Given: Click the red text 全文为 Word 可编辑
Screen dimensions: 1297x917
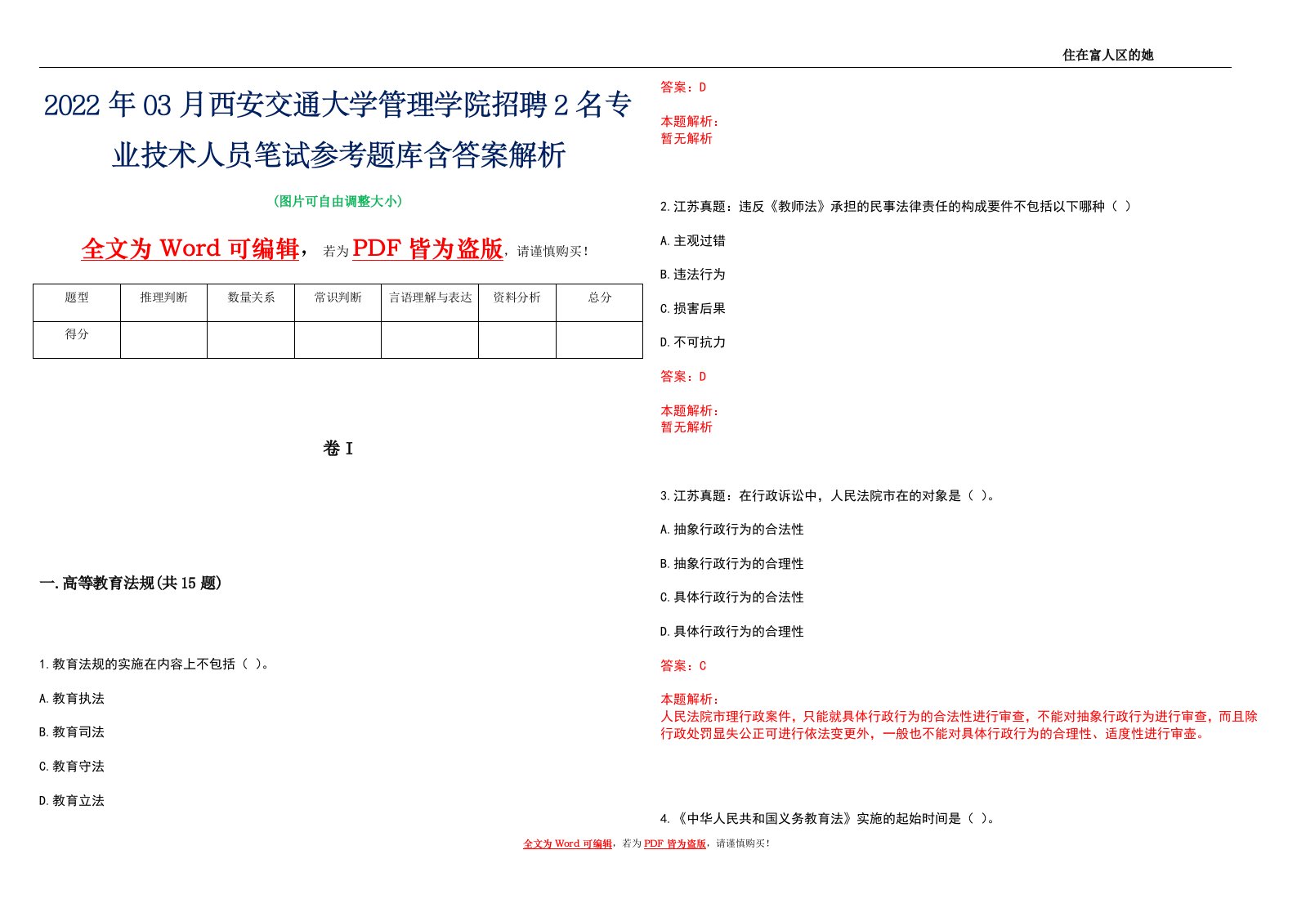Looking at the screenshot, I should (190, 248).
